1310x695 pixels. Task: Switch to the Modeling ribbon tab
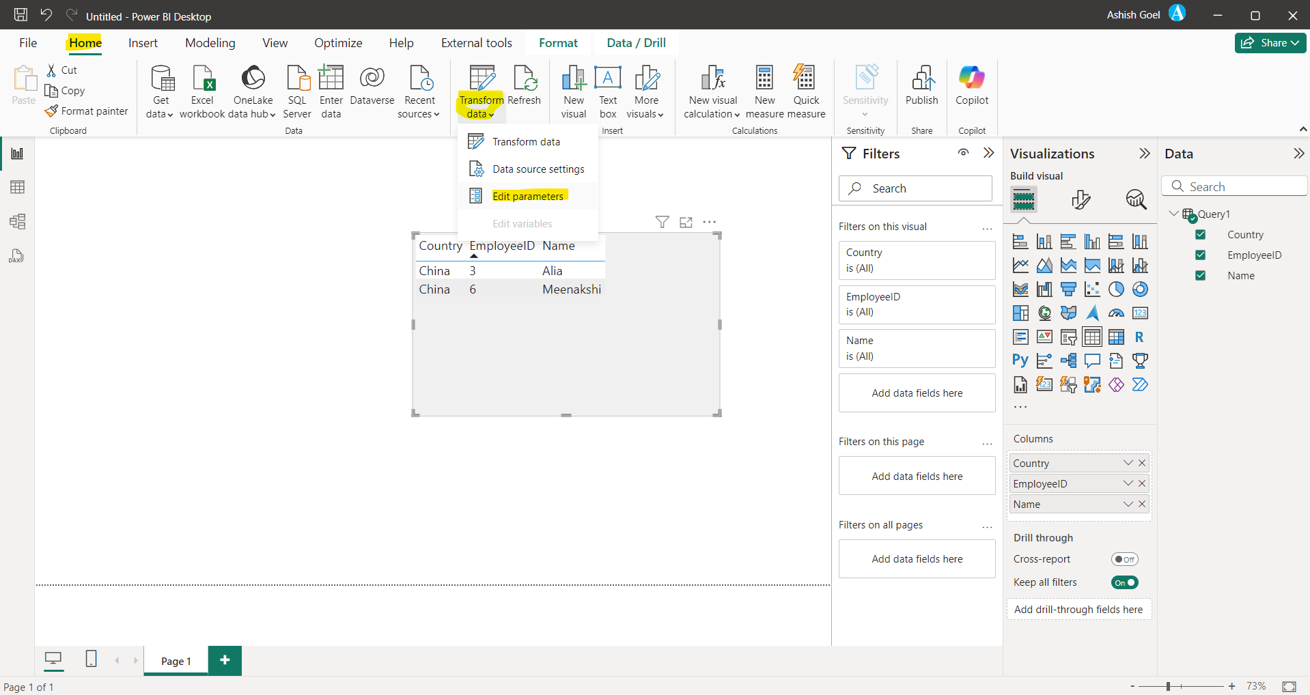point(210,42)
